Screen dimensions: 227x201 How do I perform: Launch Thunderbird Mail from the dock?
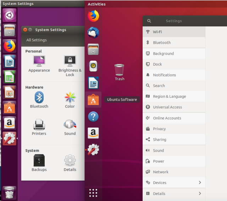click(93, 33)
